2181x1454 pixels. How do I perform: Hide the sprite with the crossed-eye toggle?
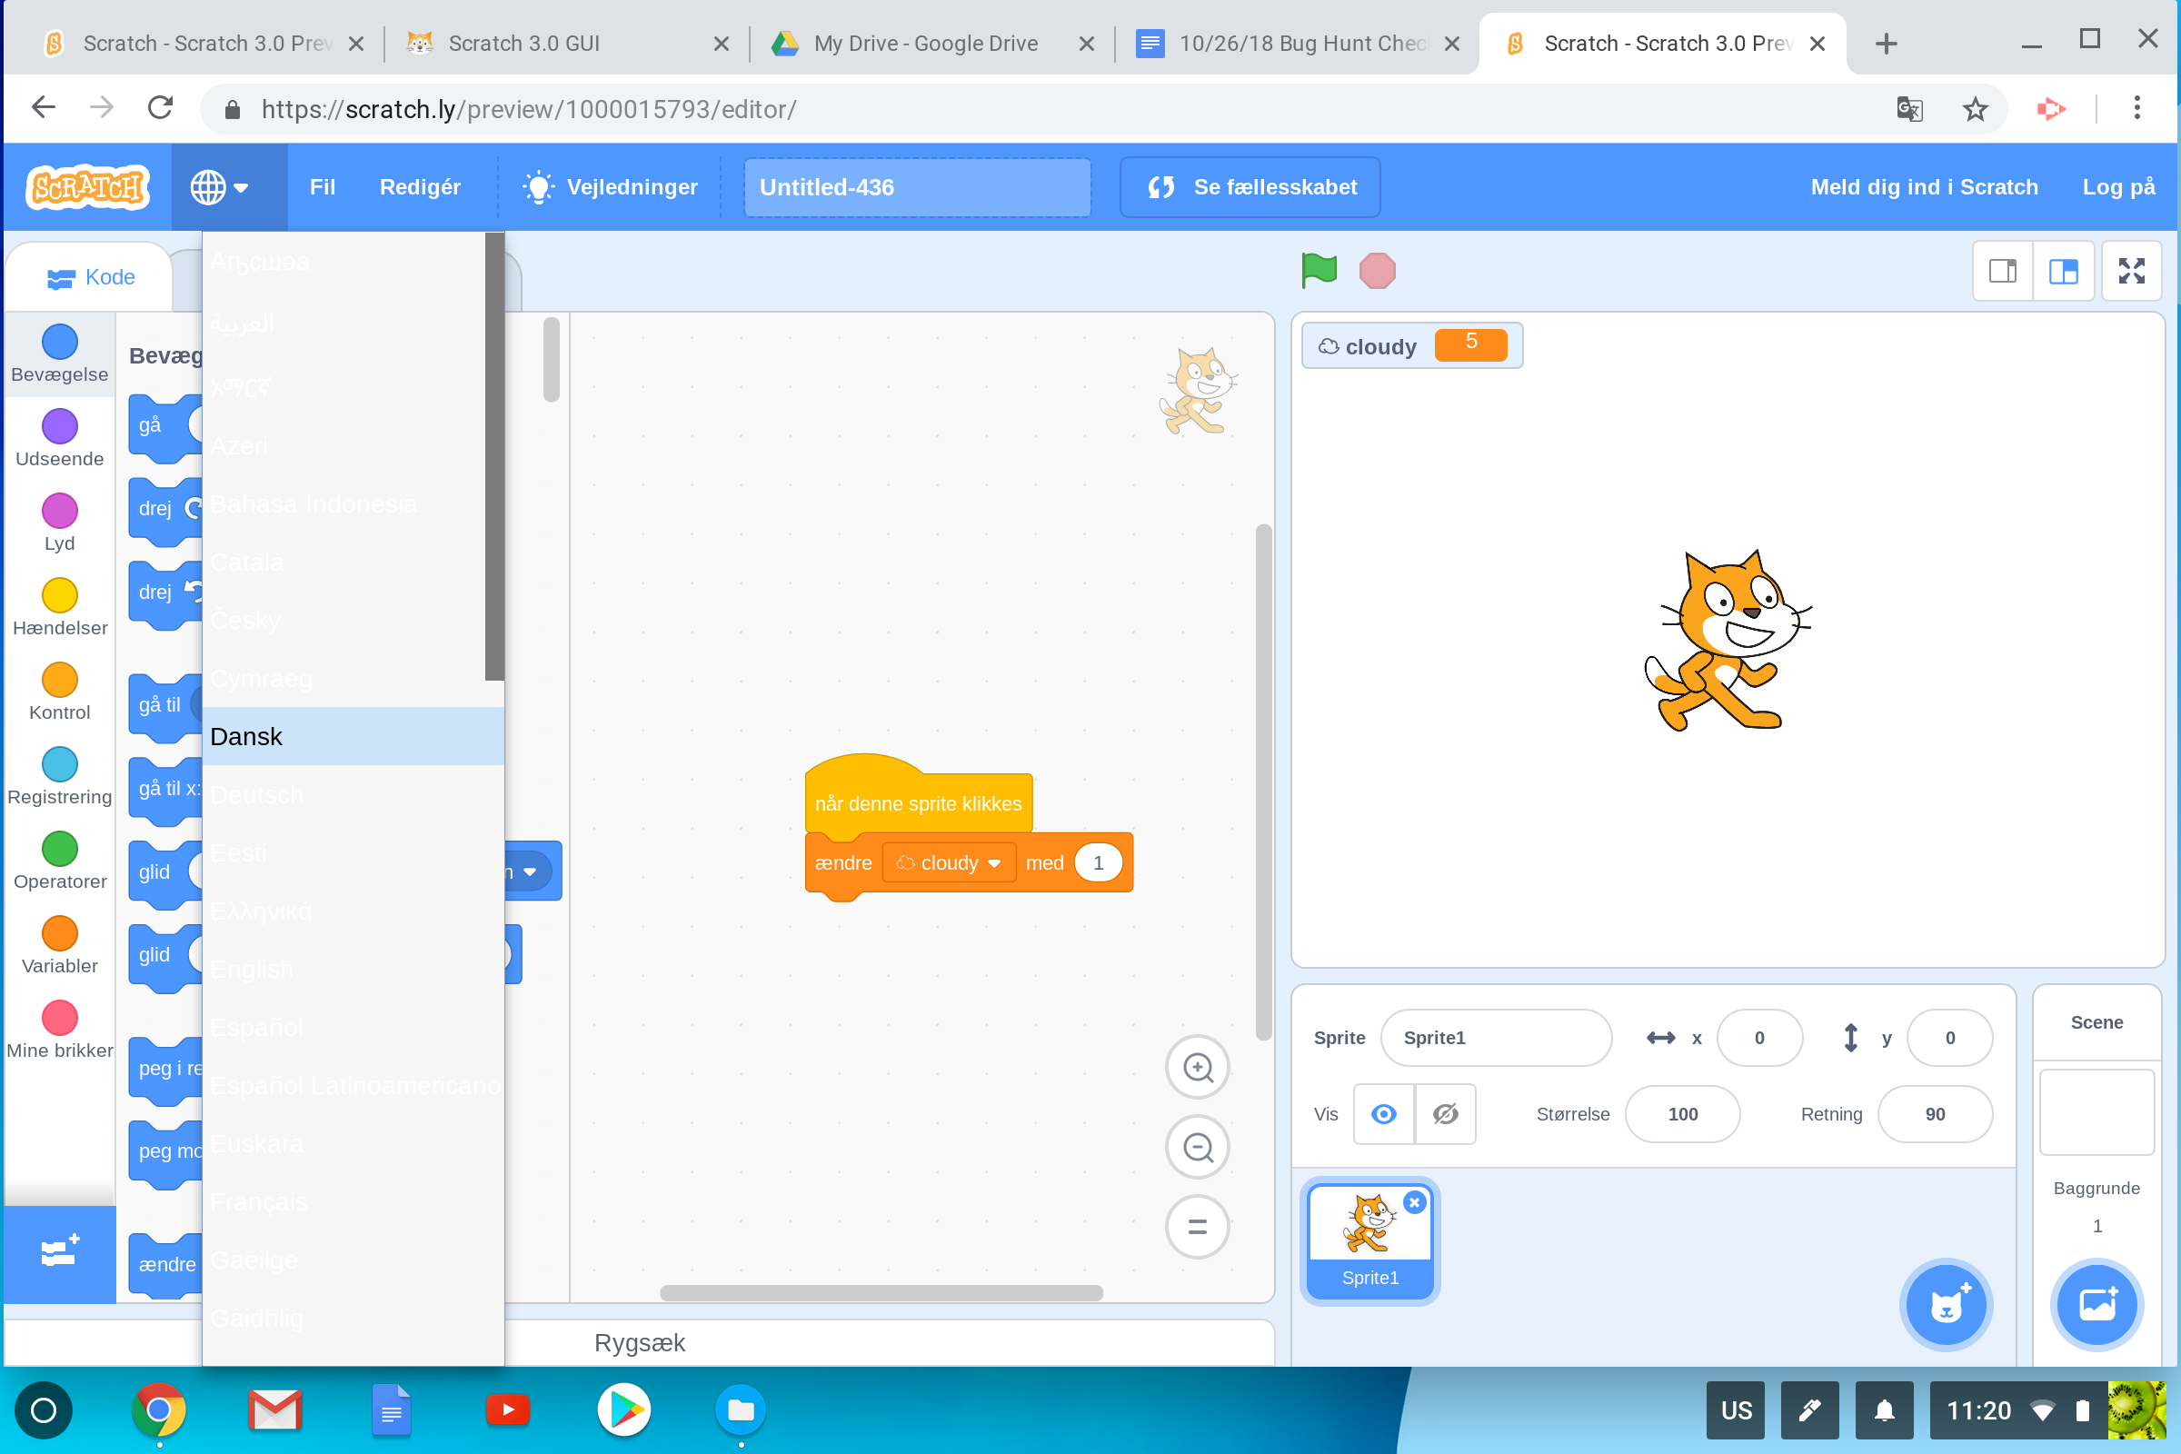click(1446, 1114)
